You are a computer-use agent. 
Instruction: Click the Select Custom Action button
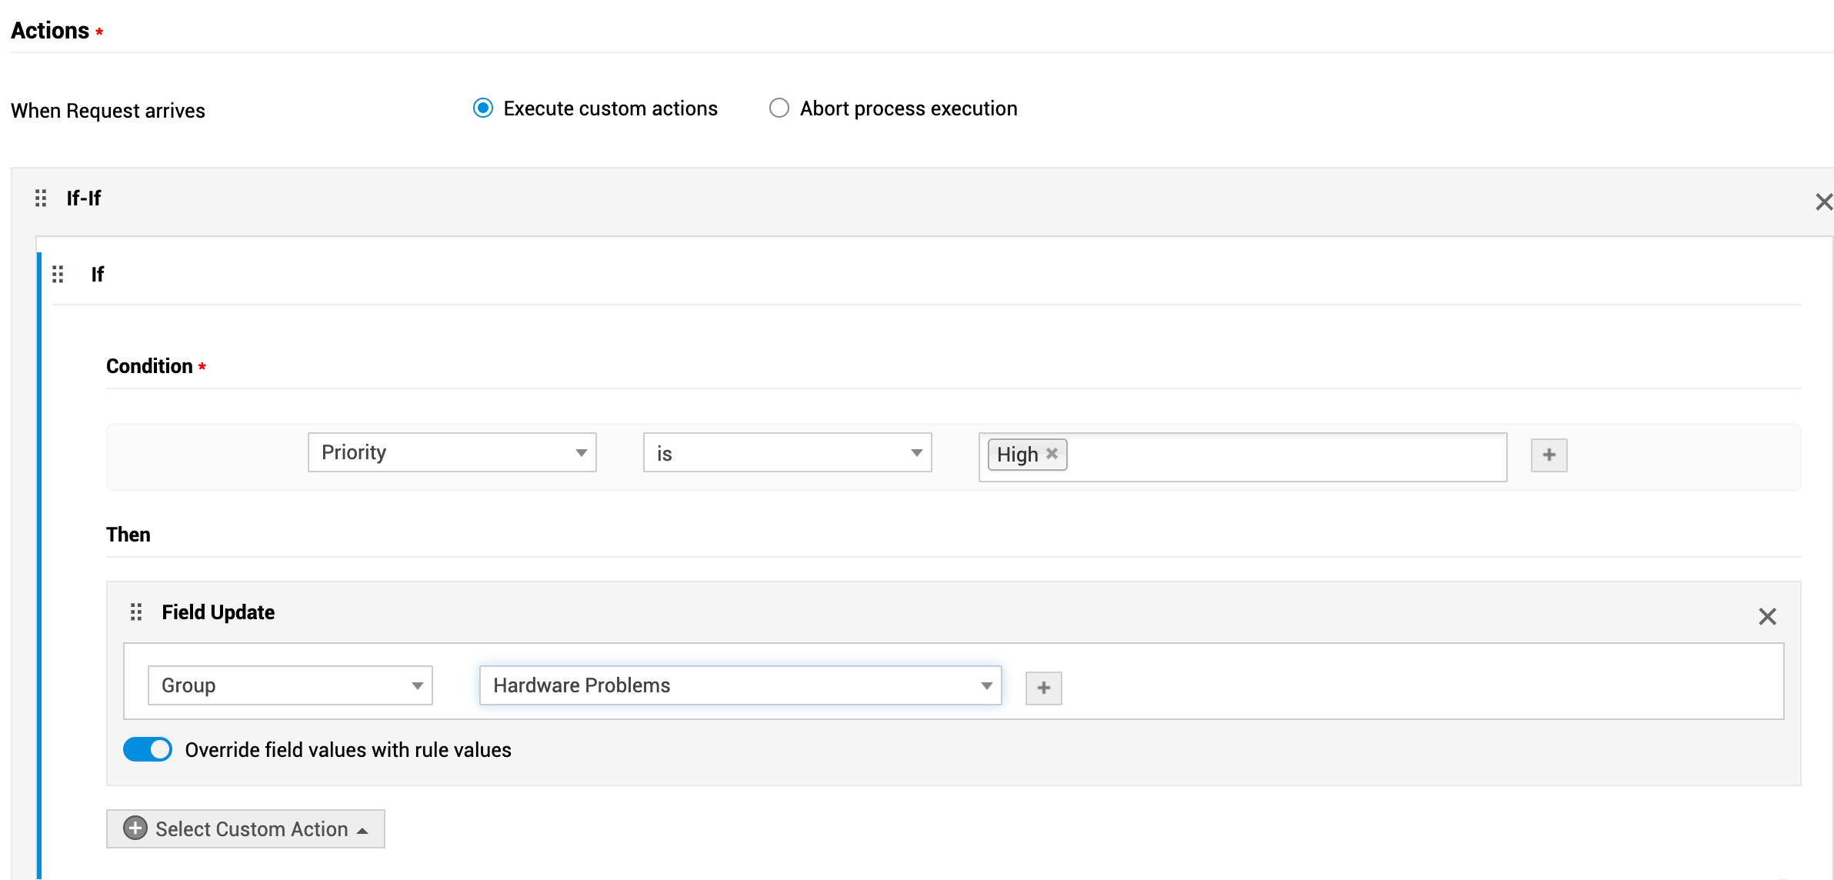point(245,829)
